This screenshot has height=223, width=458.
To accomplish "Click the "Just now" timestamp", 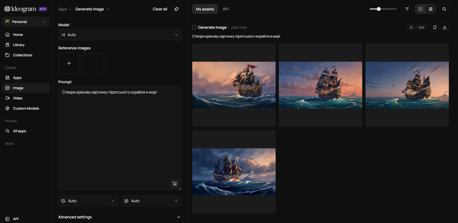I will tap(239, 28).
